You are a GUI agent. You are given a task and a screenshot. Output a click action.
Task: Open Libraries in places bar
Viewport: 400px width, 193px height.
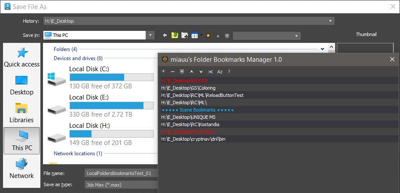click(21, 113)
